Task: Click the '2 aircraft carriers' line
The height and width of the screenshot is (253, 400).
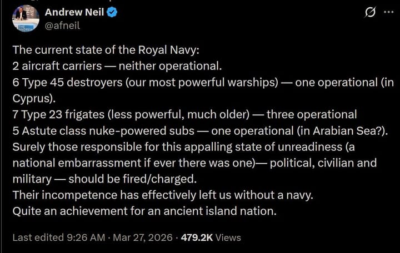Action: (x=117, y=66)
